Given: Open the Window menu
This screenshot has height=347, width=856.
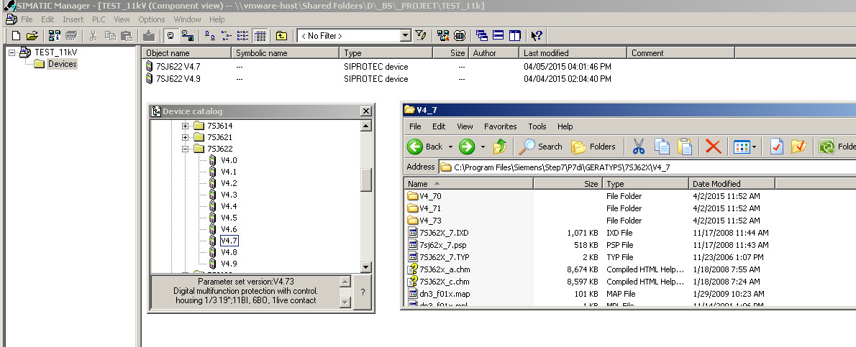Looking at the screenshot, I should coord(187,19).
